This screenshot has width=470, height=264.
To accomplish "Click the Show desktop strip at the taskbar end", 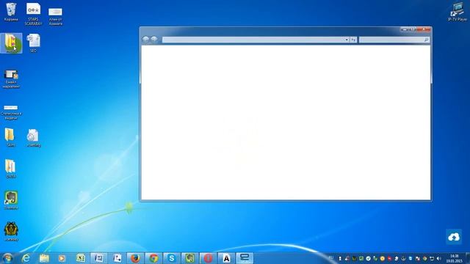I will 468,258.
